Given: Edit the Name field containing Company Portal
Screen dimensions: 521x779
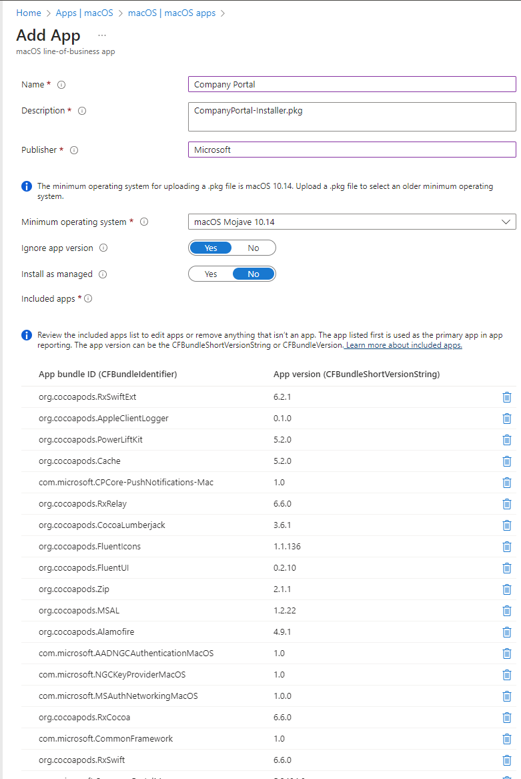Looking at the screenshot, I should [352, 85].
